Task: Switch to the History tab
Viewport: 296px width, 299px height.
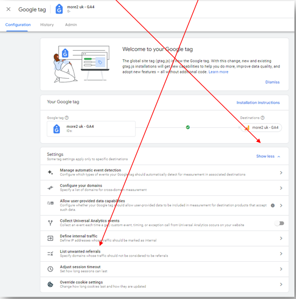Action: tap(47, 25)
